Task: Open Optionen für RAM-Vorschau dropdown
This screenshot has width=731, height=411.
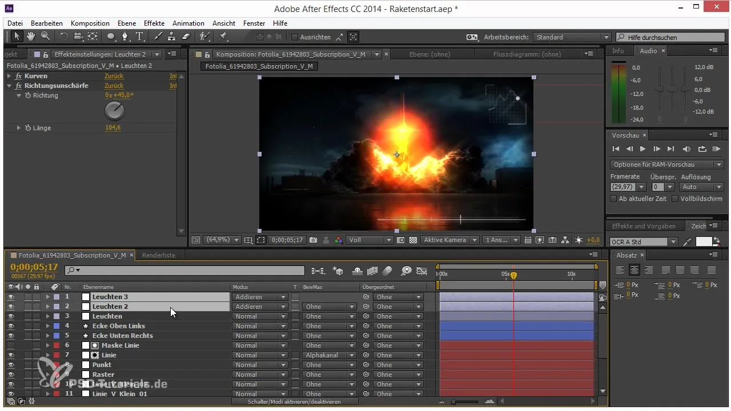Action: [x=666, y=164]
